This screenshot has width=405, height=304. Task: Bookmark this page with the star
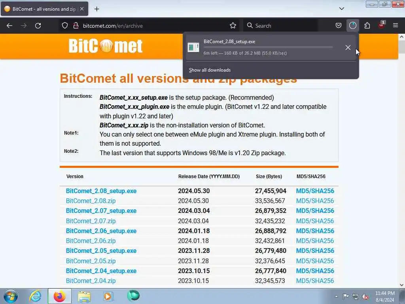[x=233, y=26]
